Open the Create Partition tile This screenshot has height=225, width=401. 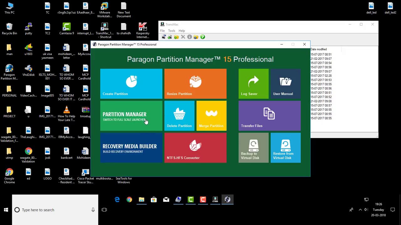[x=131, y=84]
